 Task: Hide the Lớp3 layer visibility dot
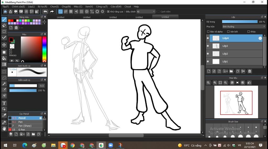(208, 46)
